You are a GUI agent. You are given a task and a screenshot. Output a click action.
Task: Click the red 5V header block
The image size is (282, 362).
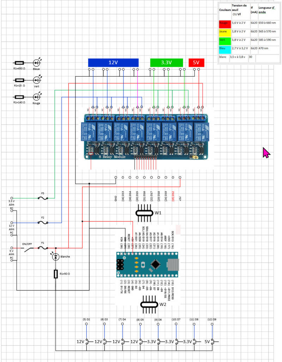(196, 62)
